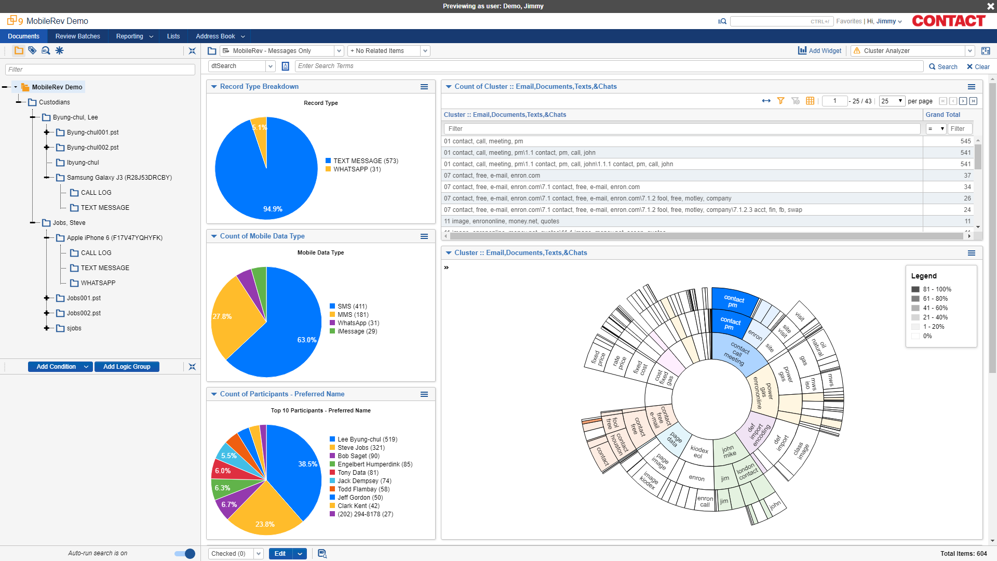This screenshot has width=997, height=561.
Task: Click the Add Condition button
Action: click(56, 367)
